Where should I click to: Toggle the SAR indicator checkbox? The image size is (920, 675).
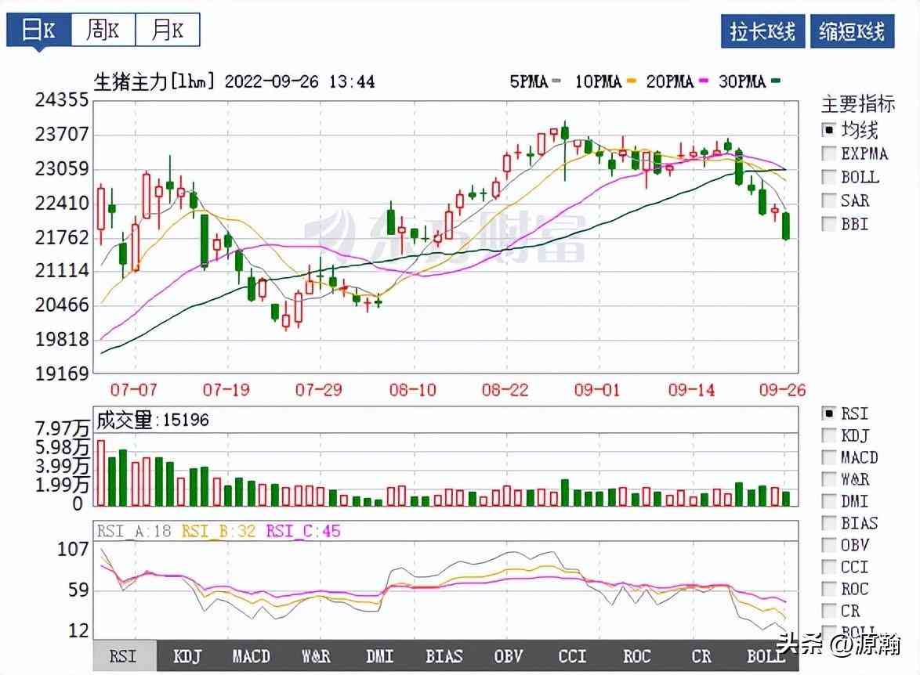(828, 200)
